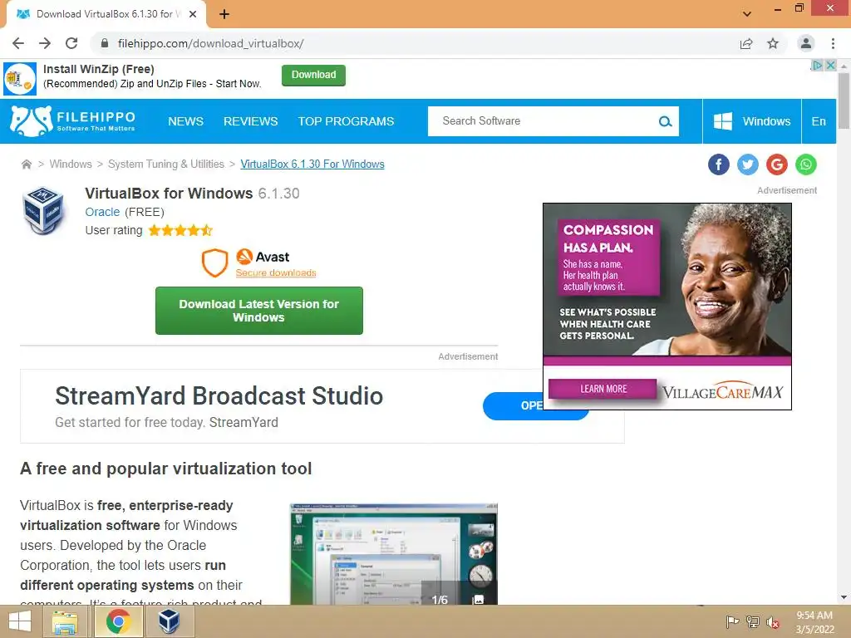The image size is (851, 638).
Task: Open the NEWS menu item
Action: (x=185, y=121)
